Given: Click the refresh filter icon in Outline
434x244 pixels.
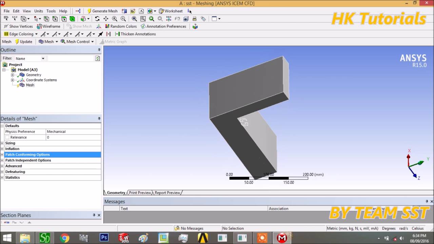Looking at the screenshot, I should 98,58.
